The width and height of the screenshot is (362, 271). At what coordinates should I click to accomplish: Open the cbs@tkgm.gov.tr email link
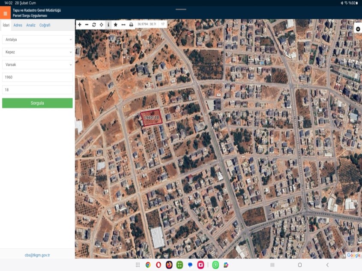pyautogui.click(x=37, y=255)
